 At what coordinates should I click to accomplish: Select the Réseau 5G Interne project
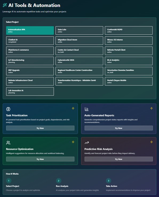tap(129, 41)
